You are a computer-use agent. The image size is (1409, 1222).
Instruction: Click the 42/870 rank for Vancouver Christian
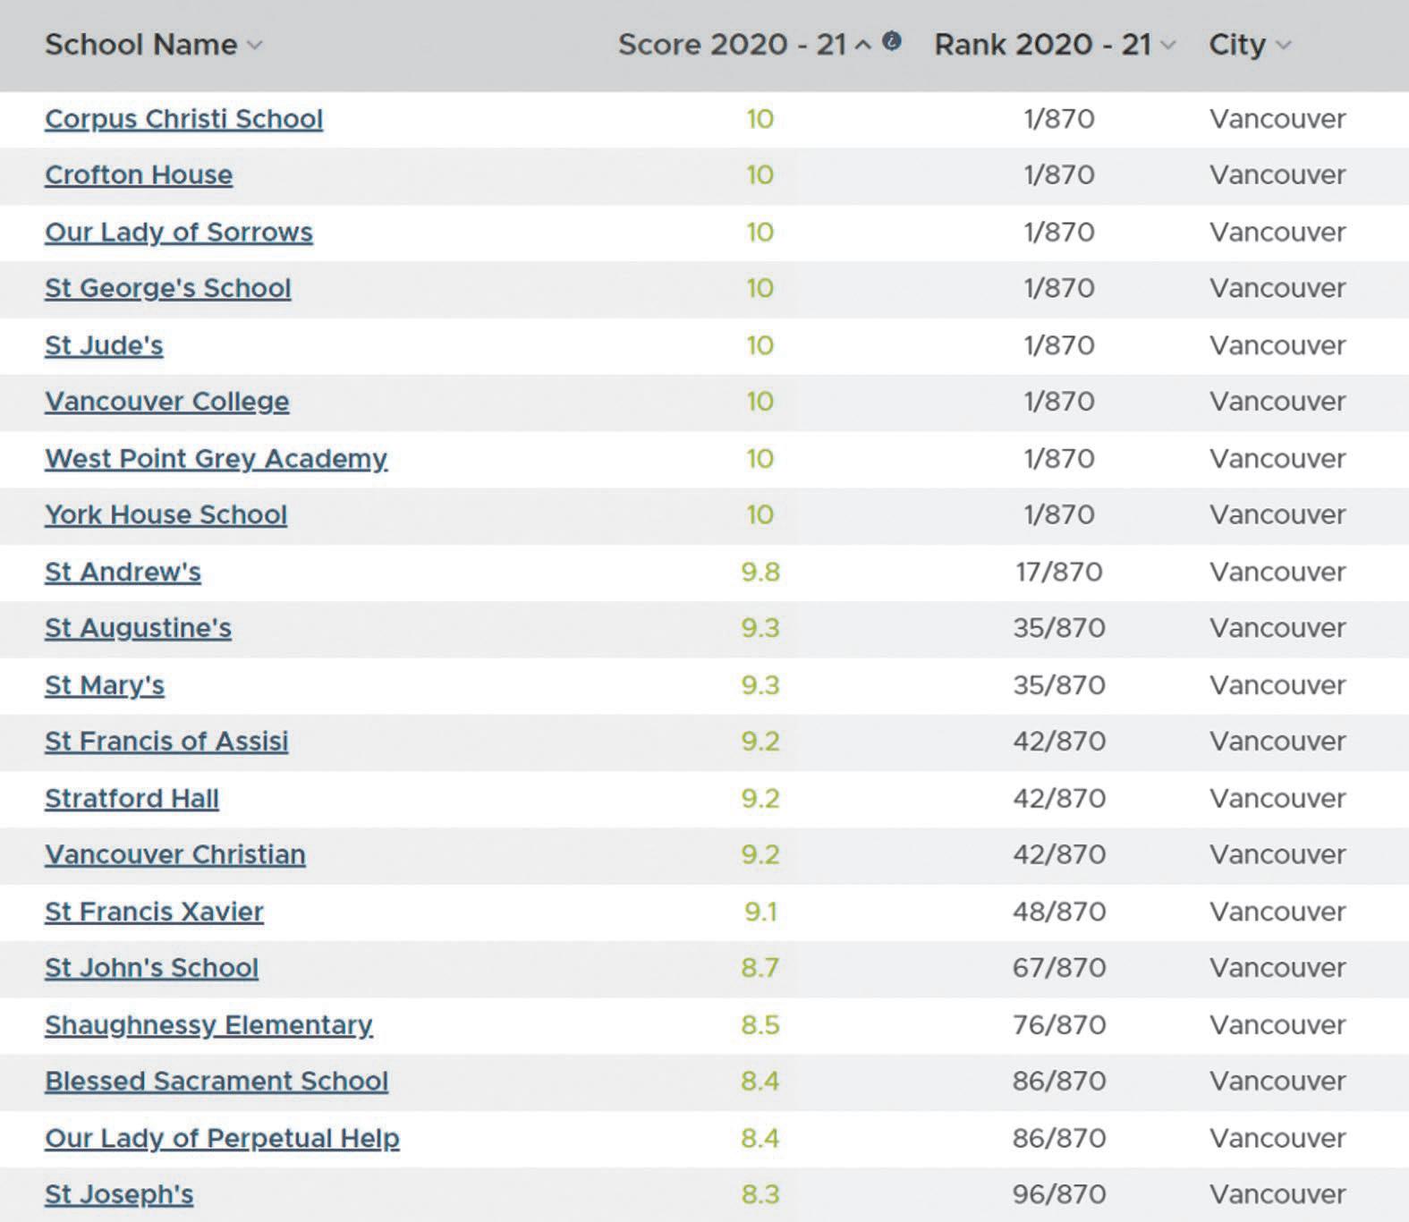(x=1059, y=855)
